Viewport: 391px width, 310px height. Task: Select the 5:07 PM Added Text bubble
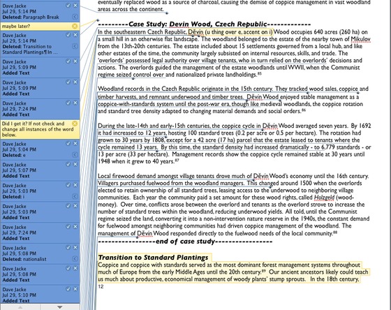pyautogui.click(x=40, y=170)
